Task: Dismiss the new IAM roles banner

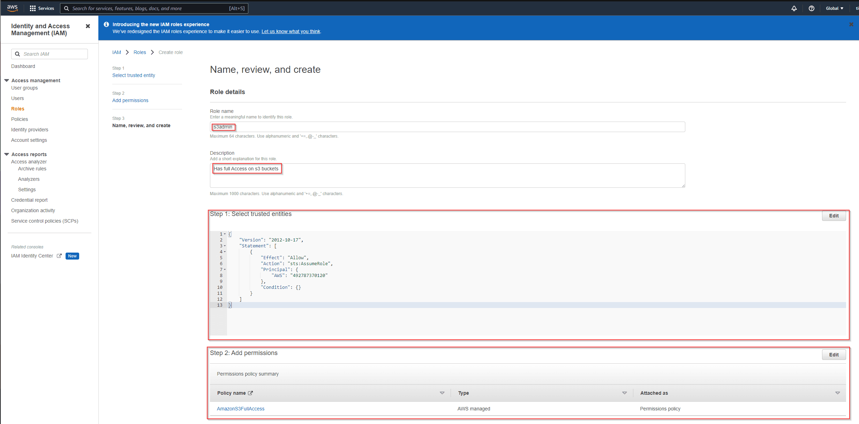Action: (x=851, y=24)
